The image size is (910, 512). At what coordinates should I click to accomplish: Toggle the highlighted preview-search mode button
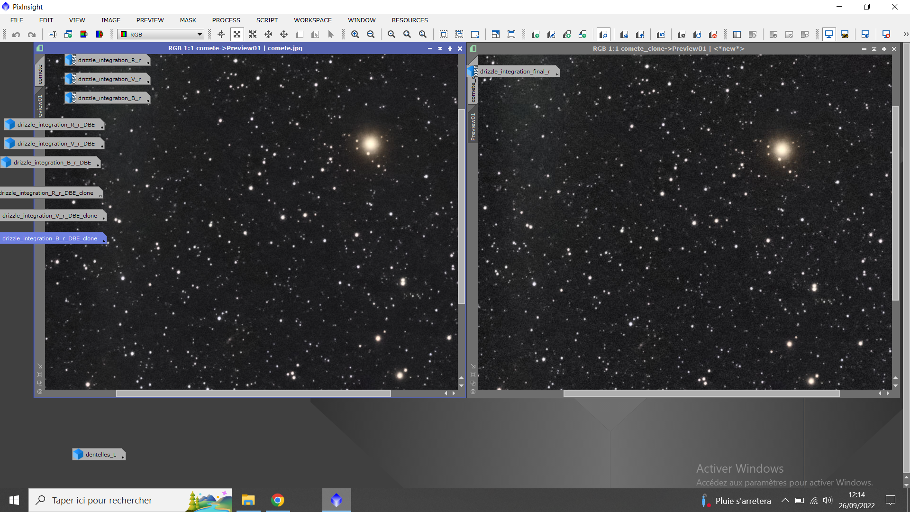(x=603, y=35)
